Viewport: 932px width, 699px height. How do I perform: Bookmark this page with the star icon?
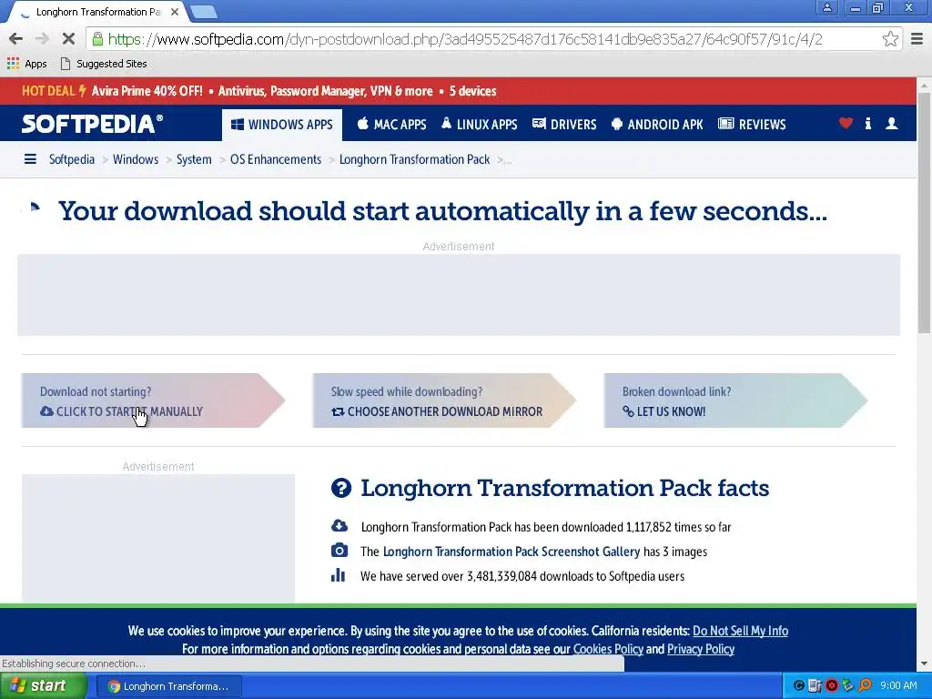click(x=890, y=39)
